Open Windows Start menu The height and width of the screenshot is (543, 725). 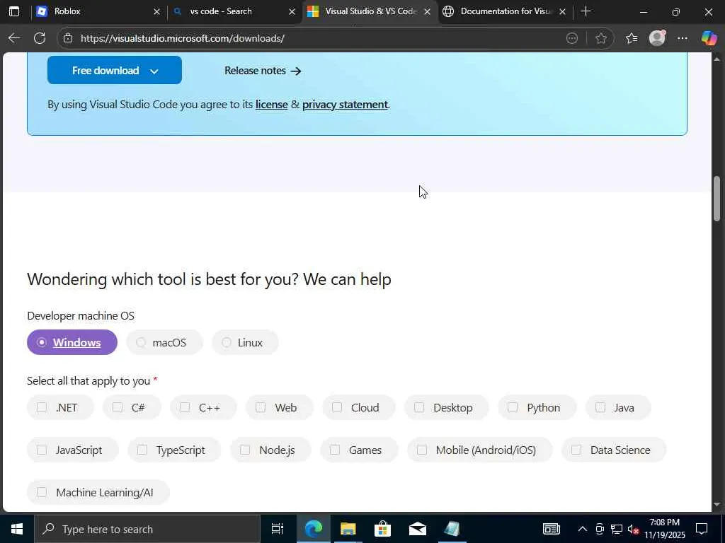click(x=17, y=529)
